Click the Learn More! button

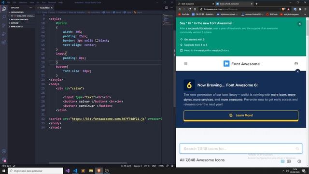pyautogui.click(x=241, y=116)
